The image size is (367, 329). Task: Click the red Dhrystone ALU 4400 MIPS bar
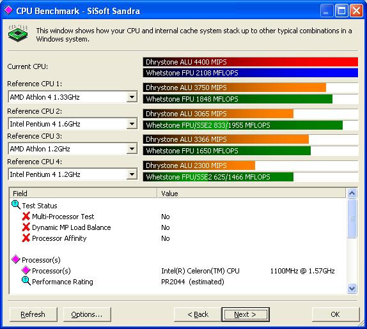tap(251, 62)
